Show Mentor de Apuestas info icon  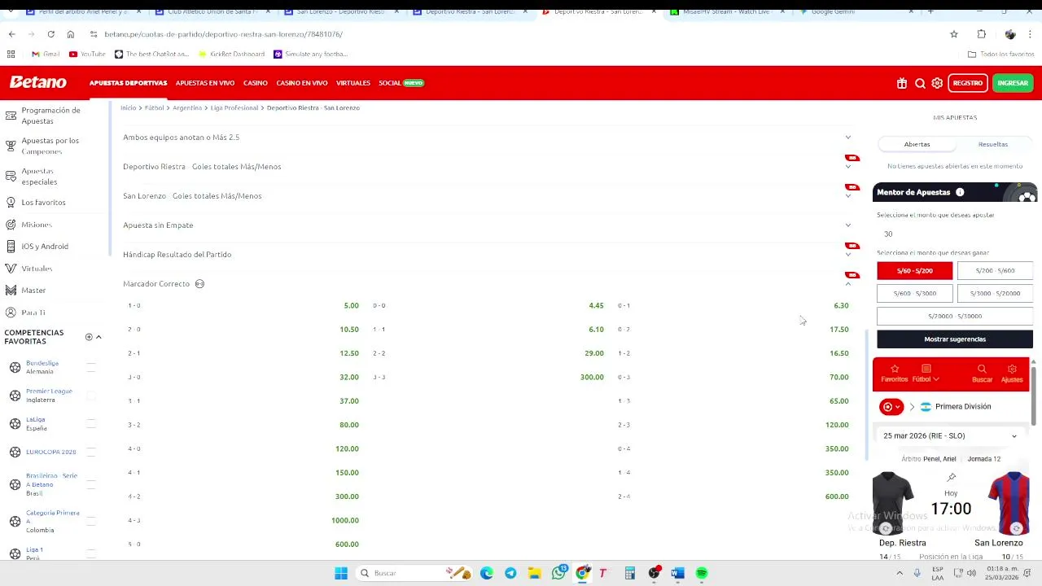pyautogui.click(x=960, y=192)
